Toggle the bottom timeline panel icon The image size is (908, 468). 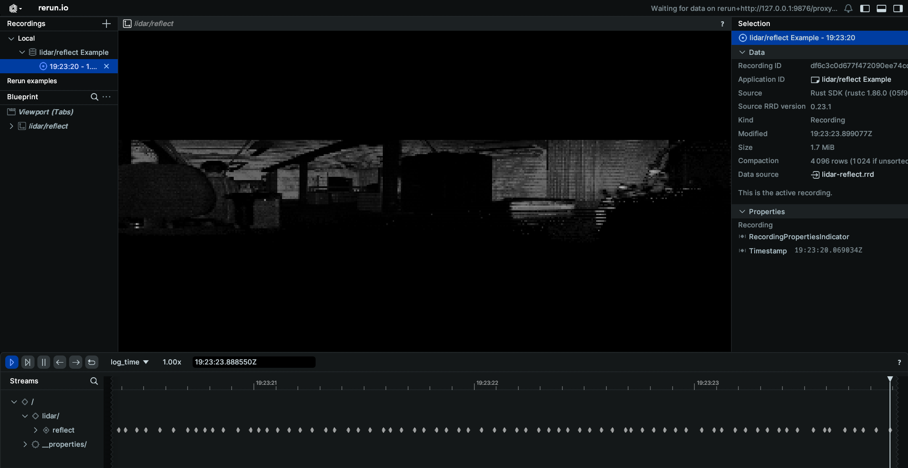pos(882,9)
